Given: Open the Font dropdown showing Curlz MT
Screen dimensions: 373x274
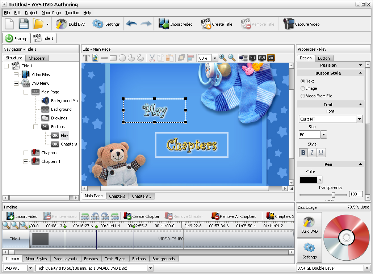Looking at the screenshot, I should click(359, 119).
